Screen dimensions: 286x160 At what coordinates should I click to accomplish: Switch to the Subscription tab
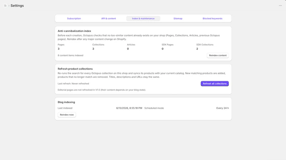click(74, 18)
